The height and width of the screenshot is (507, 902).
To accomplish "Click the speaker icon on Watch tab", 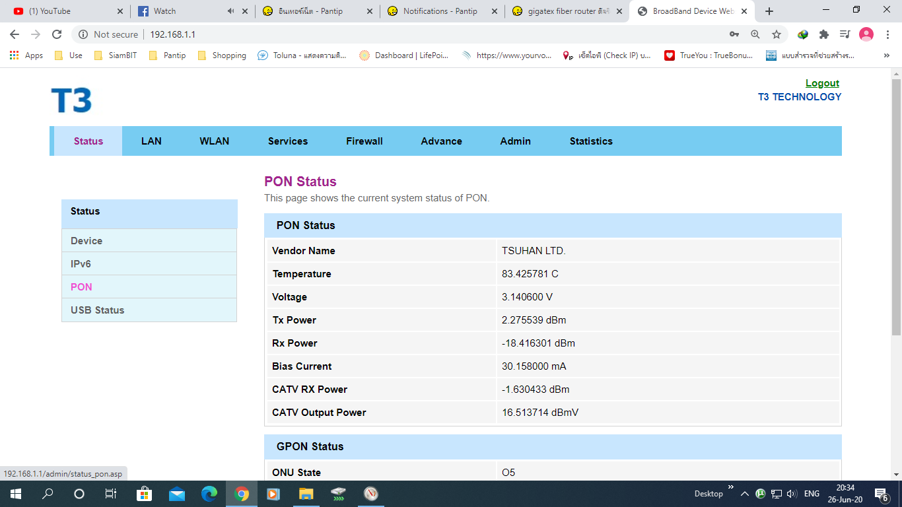I will (x=231, y=11).
